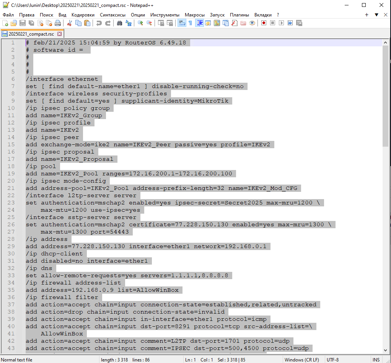This screenshot has height=363, width=391.
Task: Print the document with the printer icon
Action: click(58, 23)
